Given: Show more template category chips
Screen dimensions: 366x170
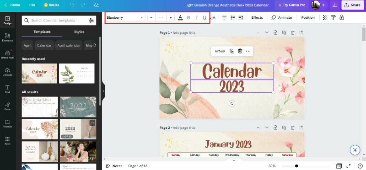Looking at the screenshot, I should coord(95,46).
